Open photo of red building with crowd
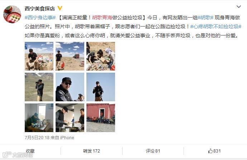Viewport: 247px width, 160px height. pos(101,118)
